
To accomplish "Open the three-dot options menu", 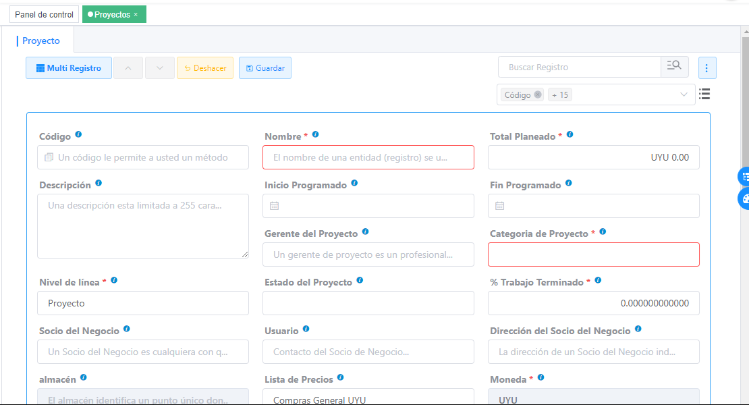I will [706, 67].
